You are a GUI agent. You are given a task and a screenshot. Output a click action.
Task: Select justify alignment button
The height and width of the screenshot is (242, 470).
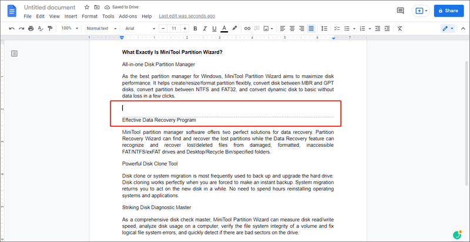tap(311, 28)
